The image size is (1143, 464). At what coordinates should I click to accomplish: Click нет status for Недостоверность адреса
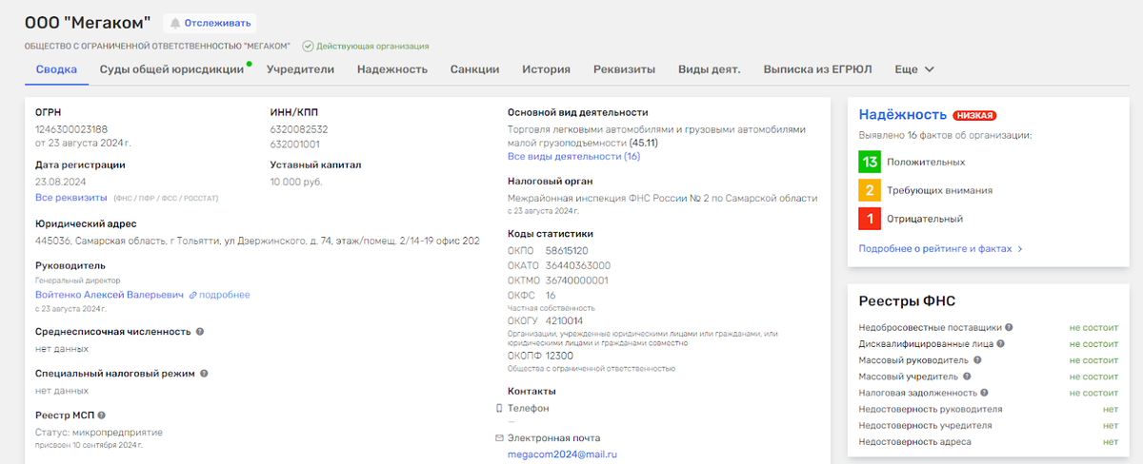(x=1111, y=441)
